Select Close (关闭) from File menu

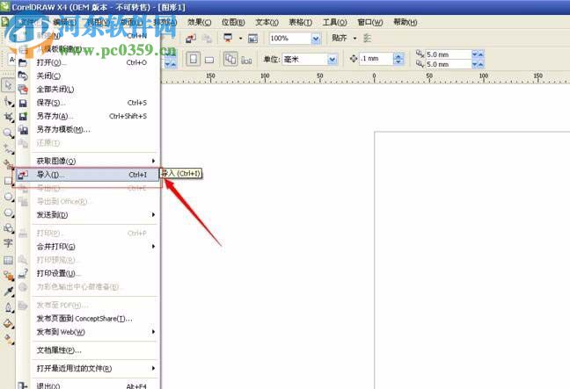pos(87,76)
